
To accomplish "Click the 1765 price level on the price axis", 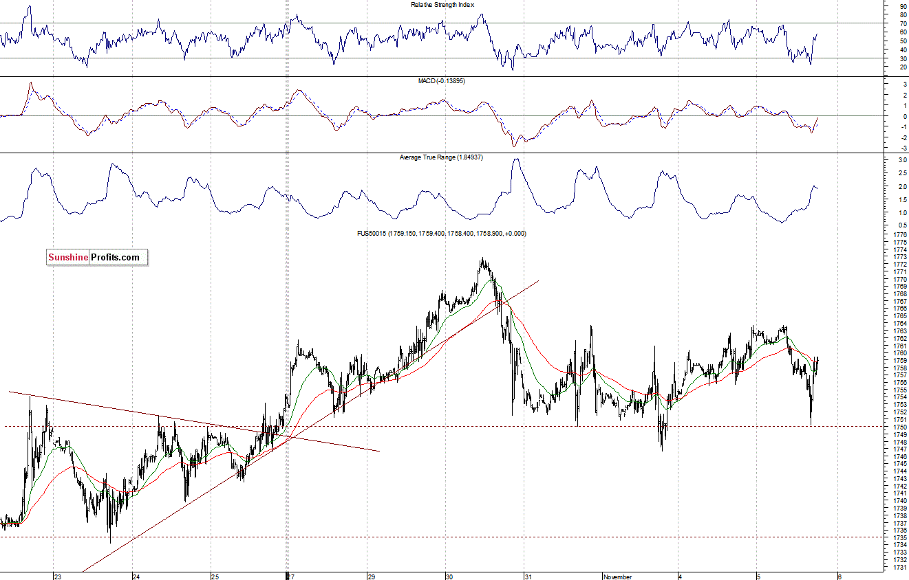I will pyautogui.click(x=899, y=316).
